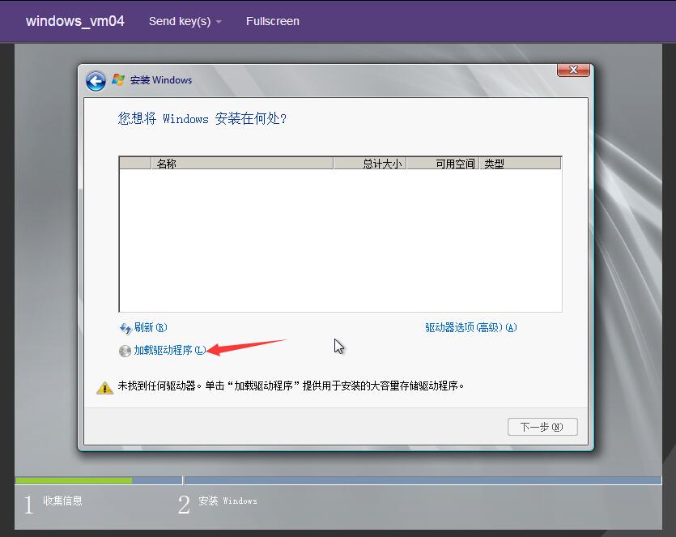Sort by the 总计大小 column header

click(x=370, y=164)
